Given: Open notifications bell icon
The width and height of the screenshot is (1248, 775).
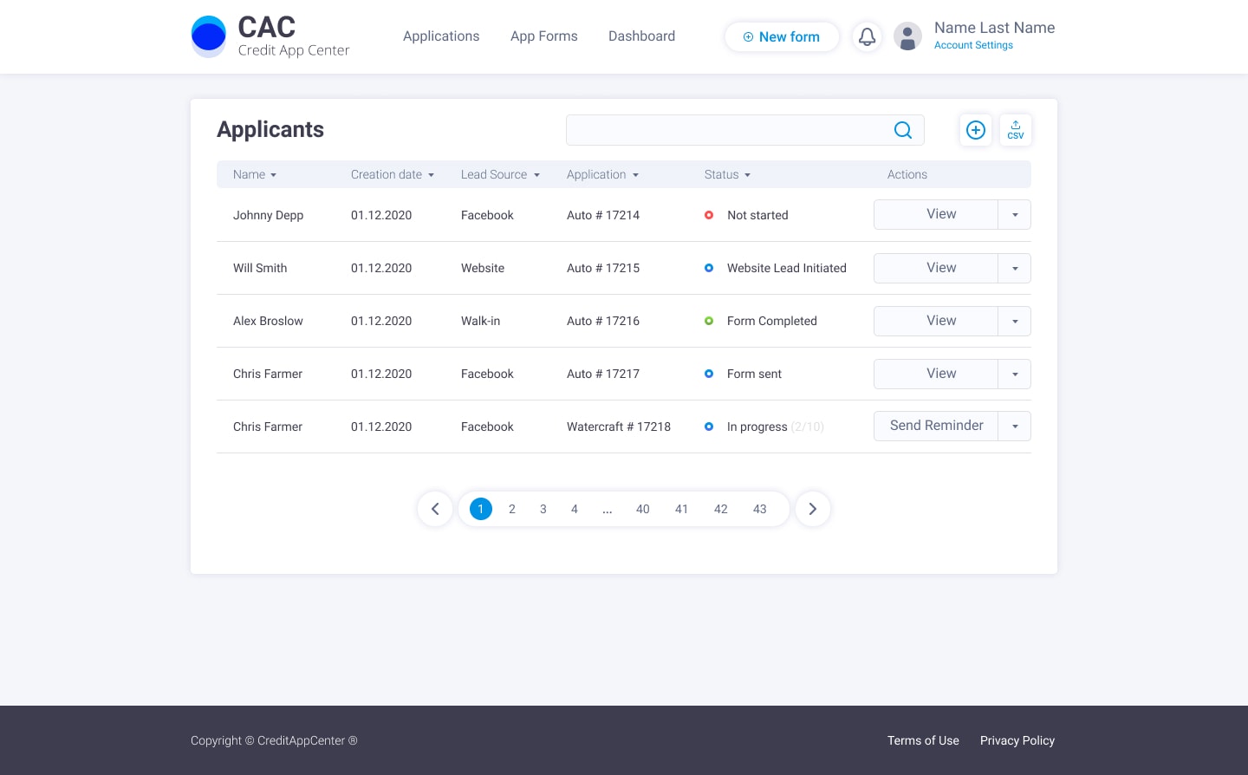Looking at the screenshot, I should [x=867, y=36].
